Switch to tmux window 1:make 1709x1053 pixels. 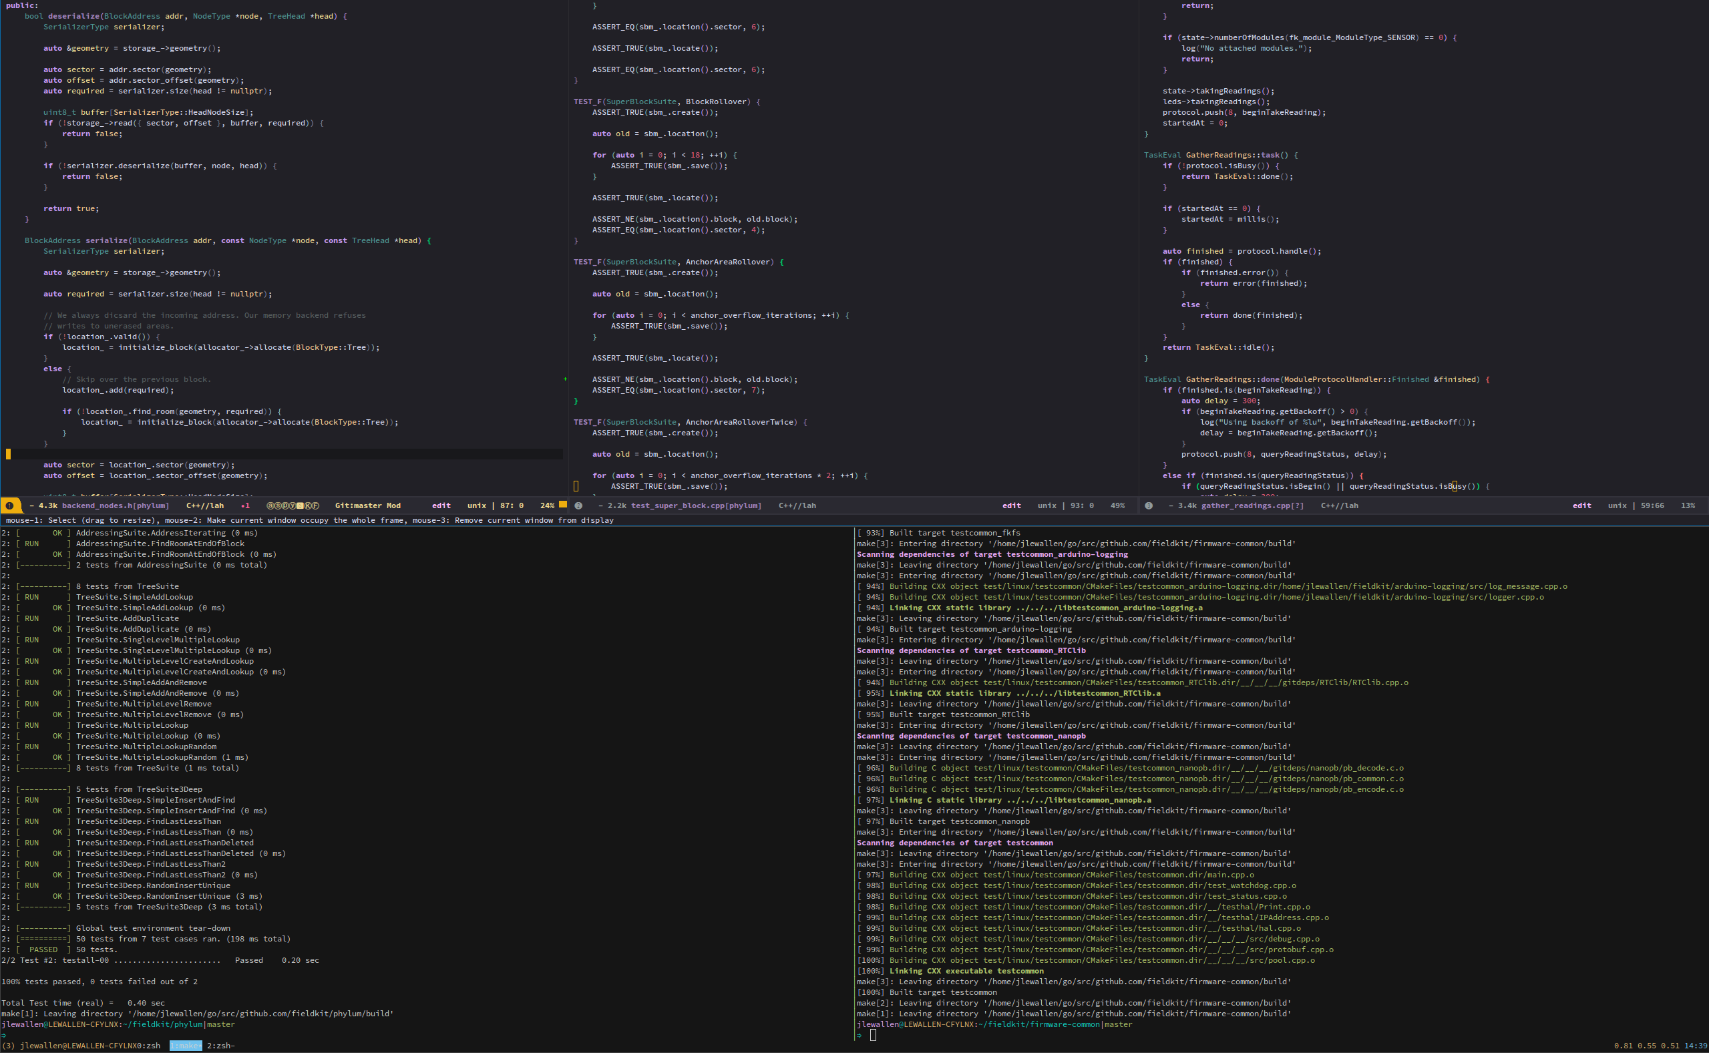coord(185,1046)
